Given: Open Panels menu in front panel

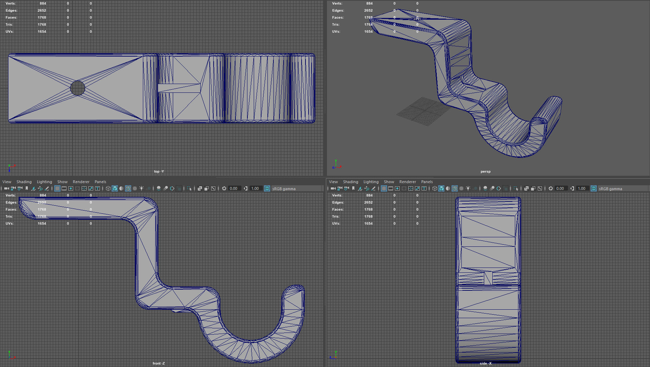Looking at the screenshot, I should (x=100, y=182).
